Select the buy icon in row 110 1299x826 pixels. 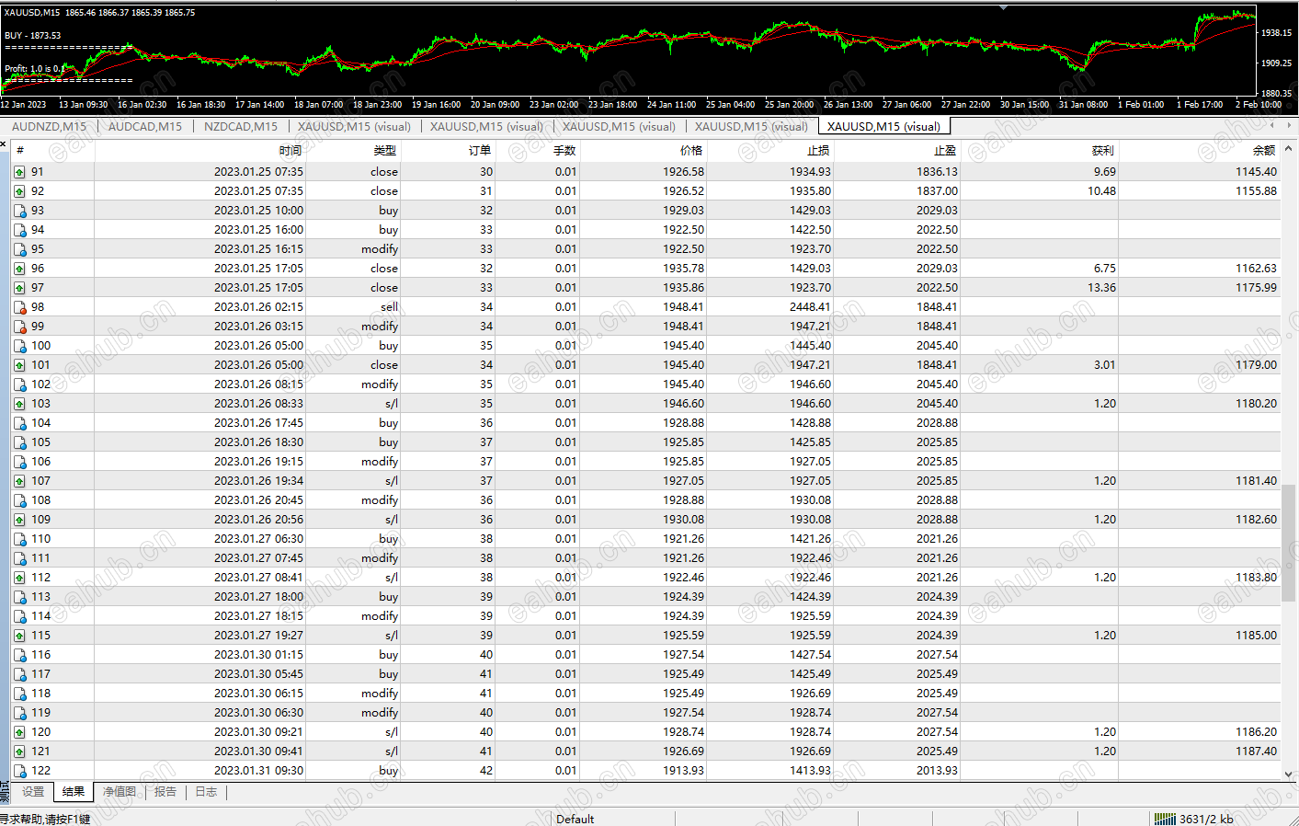click(x=19, y=539)
